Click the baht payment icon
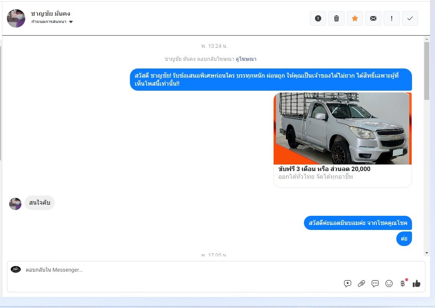This screenshot has width=435, height=308. (402, 284)
